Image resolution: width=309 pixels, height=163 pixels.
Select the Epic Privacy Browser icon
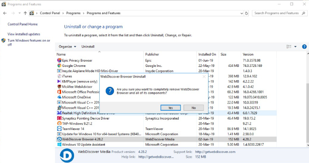coord(59,60)
